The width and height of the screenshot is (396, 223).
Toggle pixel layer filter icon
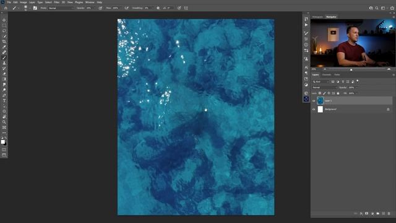click(333, 82)
